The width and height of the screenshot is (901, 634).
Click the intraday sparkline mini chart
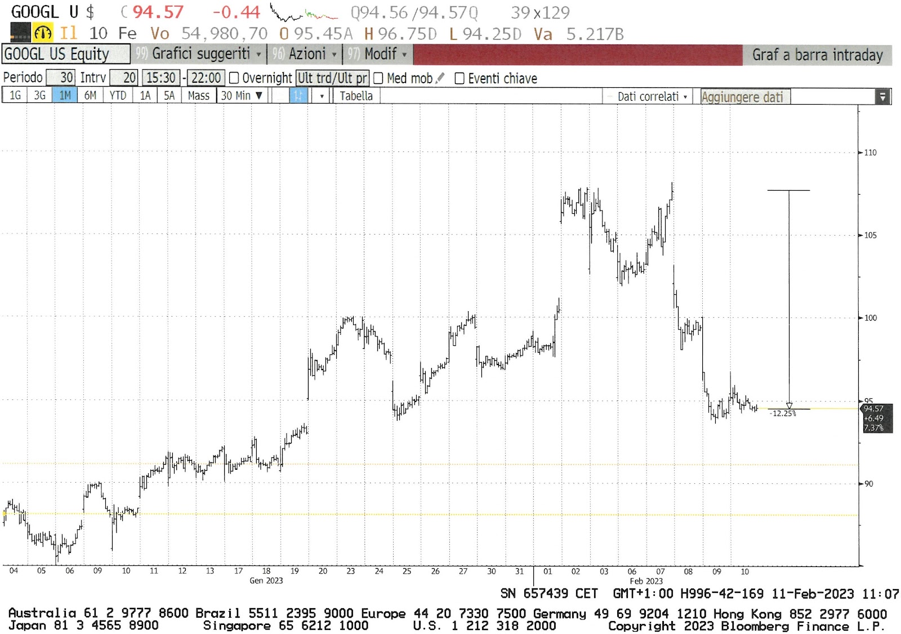point(304,12)
